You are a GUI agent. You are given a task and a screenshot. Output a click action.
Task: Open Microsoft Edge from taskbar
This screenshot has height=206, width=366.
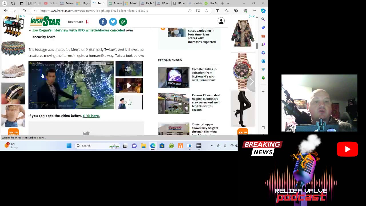(x=153, y=146)
